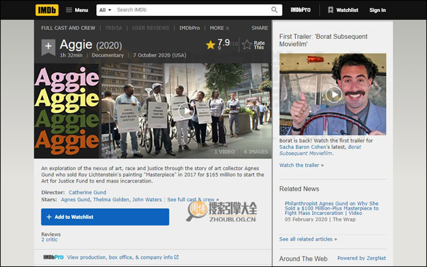Viewport: 427px width, 267px height.
Task: Open User Reviews
Action: [151, 28]
